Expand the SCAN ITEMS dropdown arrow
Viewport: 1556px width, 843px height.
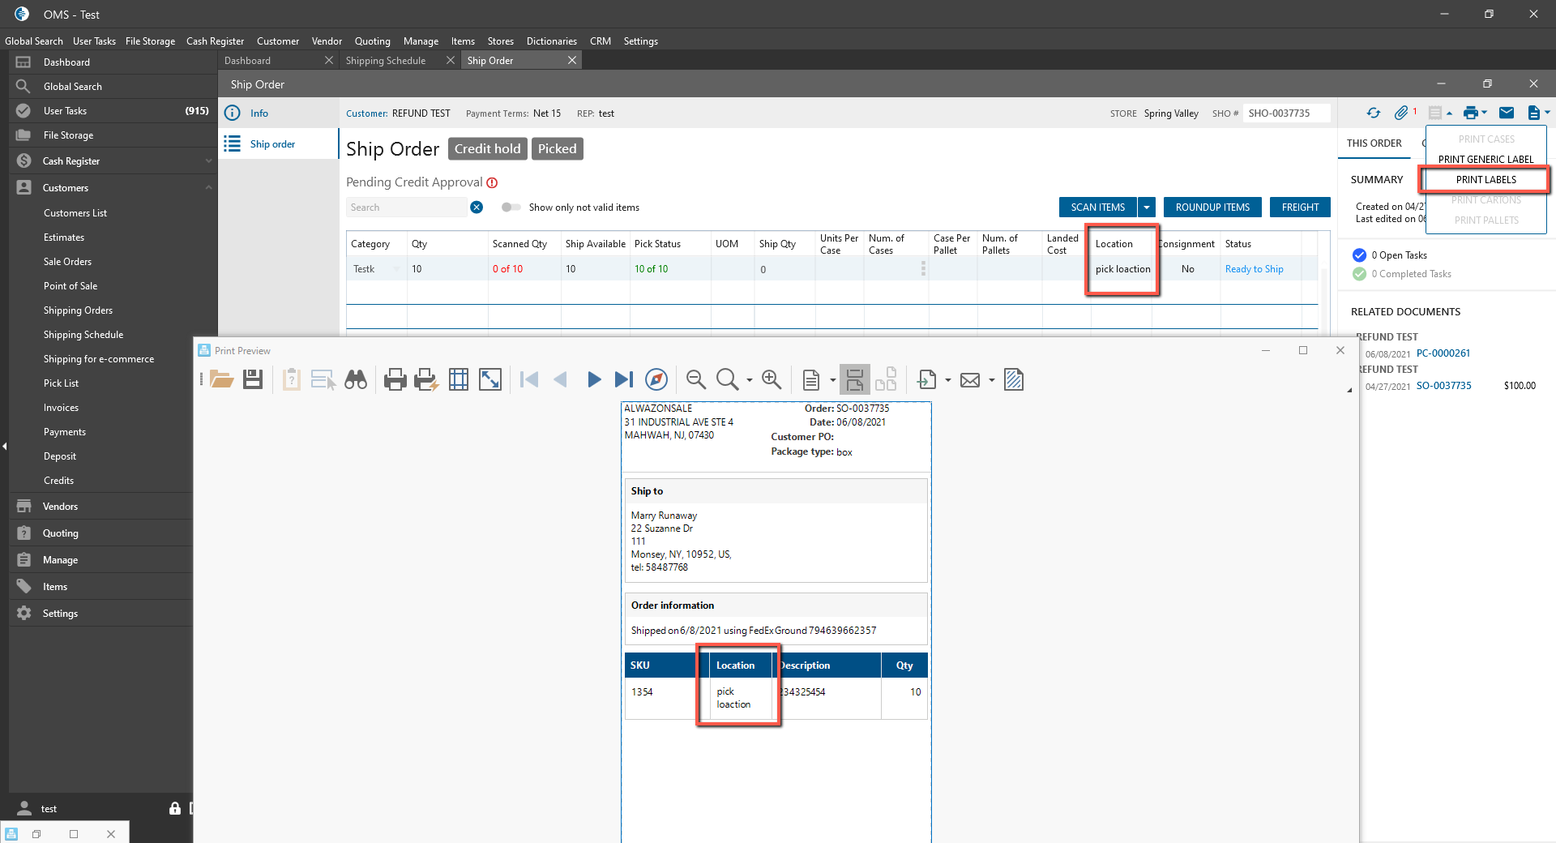[x=1147, y=208]
